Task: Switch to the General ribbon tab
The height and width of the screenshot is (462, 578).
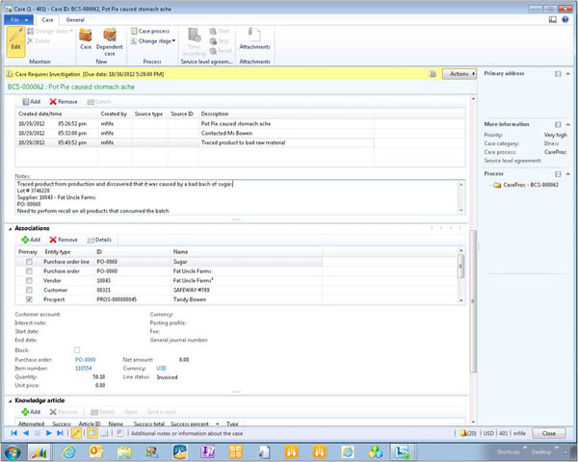Action: point(74,19)
